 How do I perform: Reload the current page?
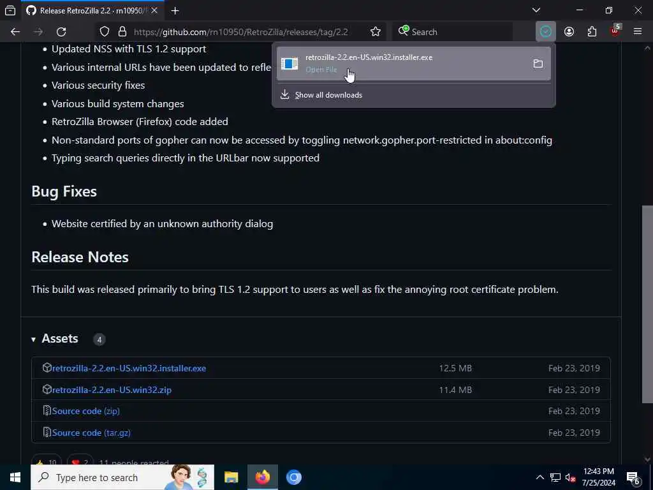61,32
